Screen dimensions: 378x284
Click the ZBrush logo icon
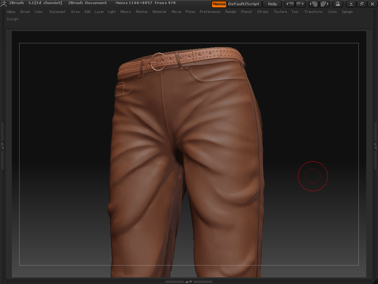coord(3,3)
